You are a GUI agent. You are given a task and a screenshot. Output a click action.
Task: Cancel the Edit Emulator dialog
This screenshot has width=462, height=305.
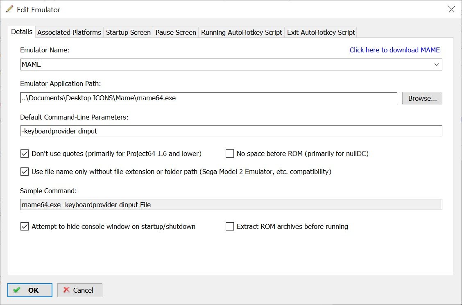[x=80, y=290]
